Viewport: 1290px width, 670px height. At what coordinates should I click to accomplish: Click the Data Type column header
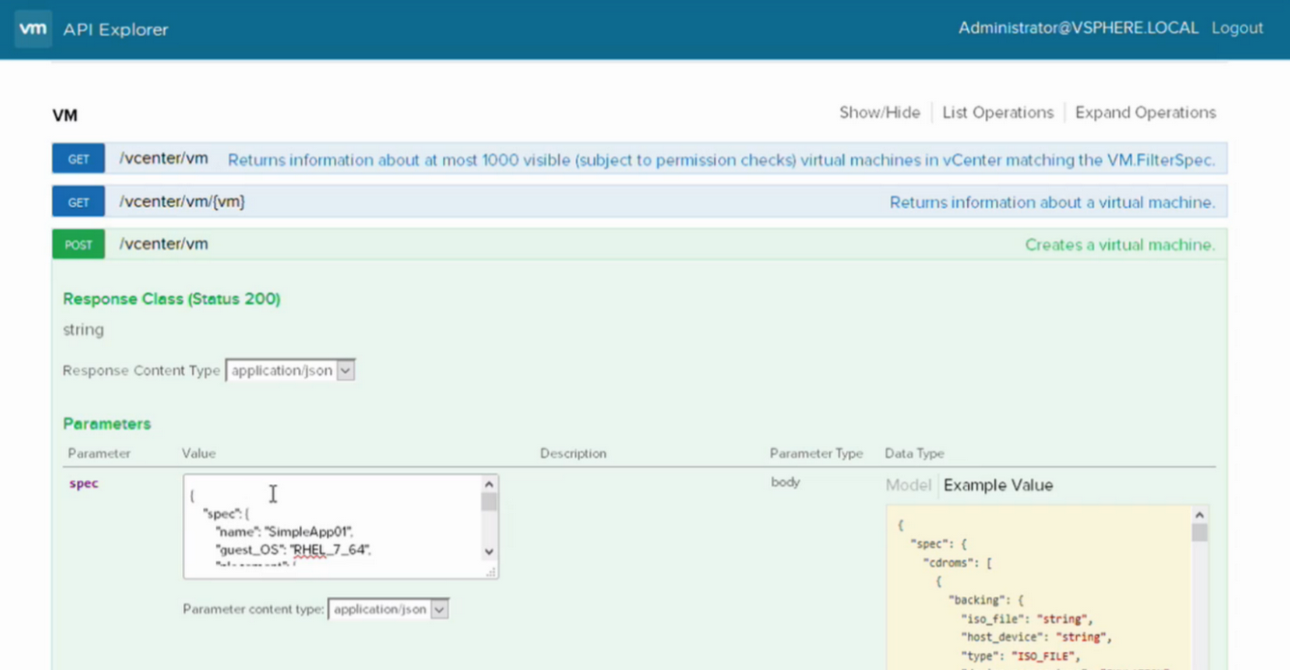[x=914, y=453]
